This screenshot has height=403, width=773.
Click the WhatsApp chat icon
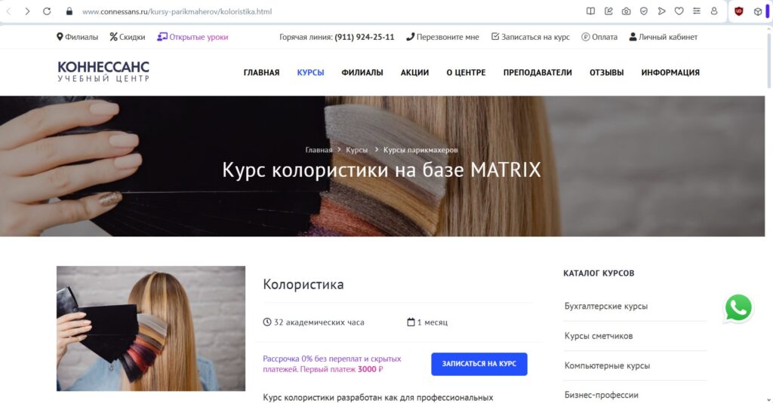pyautogui.click(x=738, y=308)
